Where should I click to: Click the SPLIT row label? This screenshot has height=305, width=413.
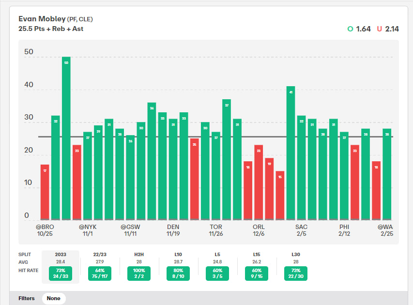click(25, 255)
